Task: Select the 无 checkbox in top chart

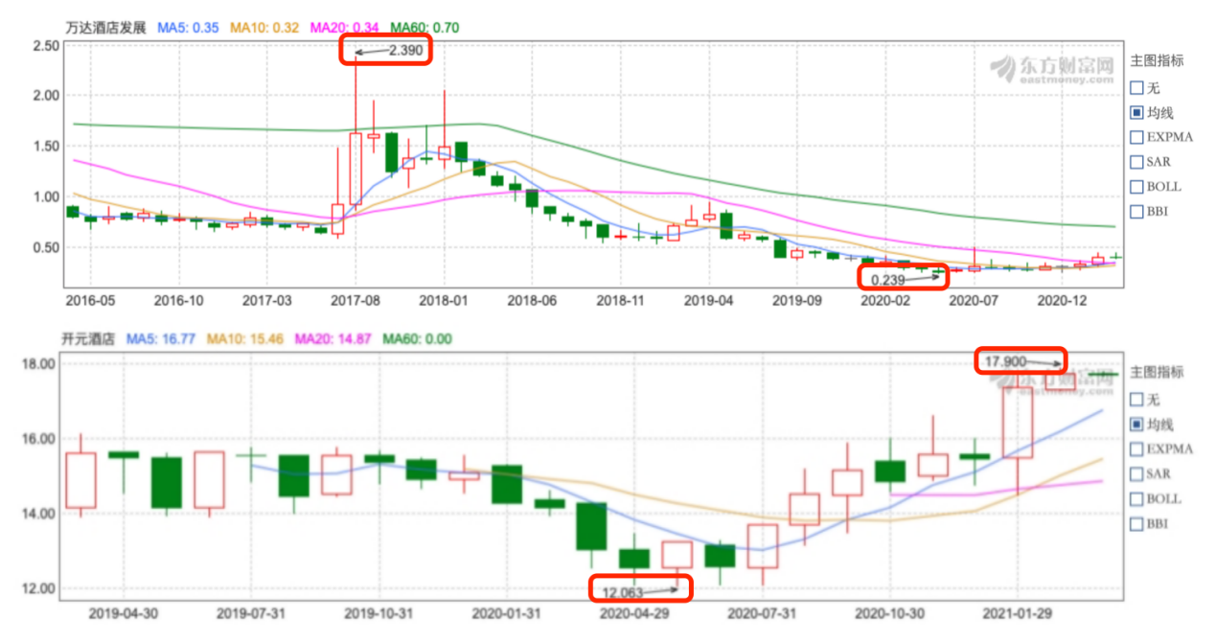Action: pos(1137,87)
